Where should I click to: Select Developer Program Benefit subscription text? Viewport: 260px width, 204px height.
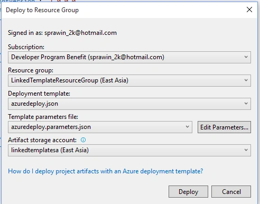[x=88, y=57]
